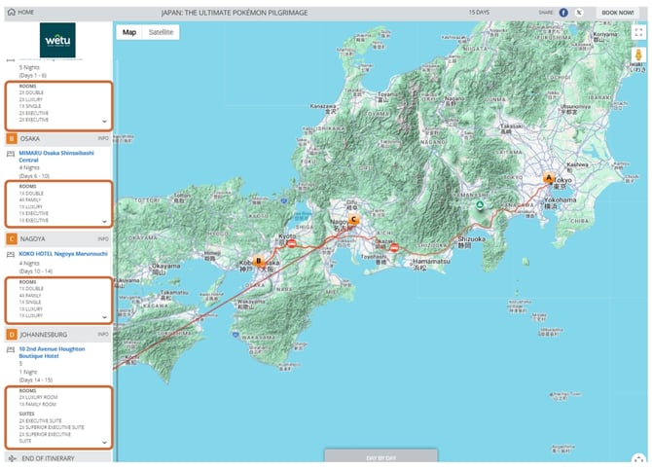Click the red no-entry icon near Okazaki
Screen dimensions: 652x469
tap(394, 248)
